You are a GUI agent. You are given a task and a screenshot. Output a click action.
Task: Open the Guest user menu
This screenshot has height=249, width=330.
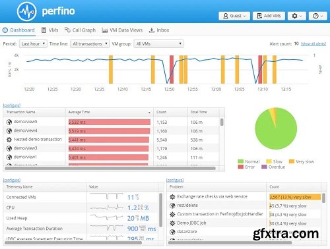[234, 16]
